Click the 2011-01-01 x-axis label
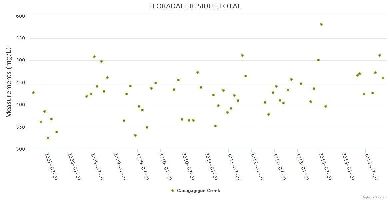This screenshot has width=390, height=200. pyautogui.click(x=211, y=167)
